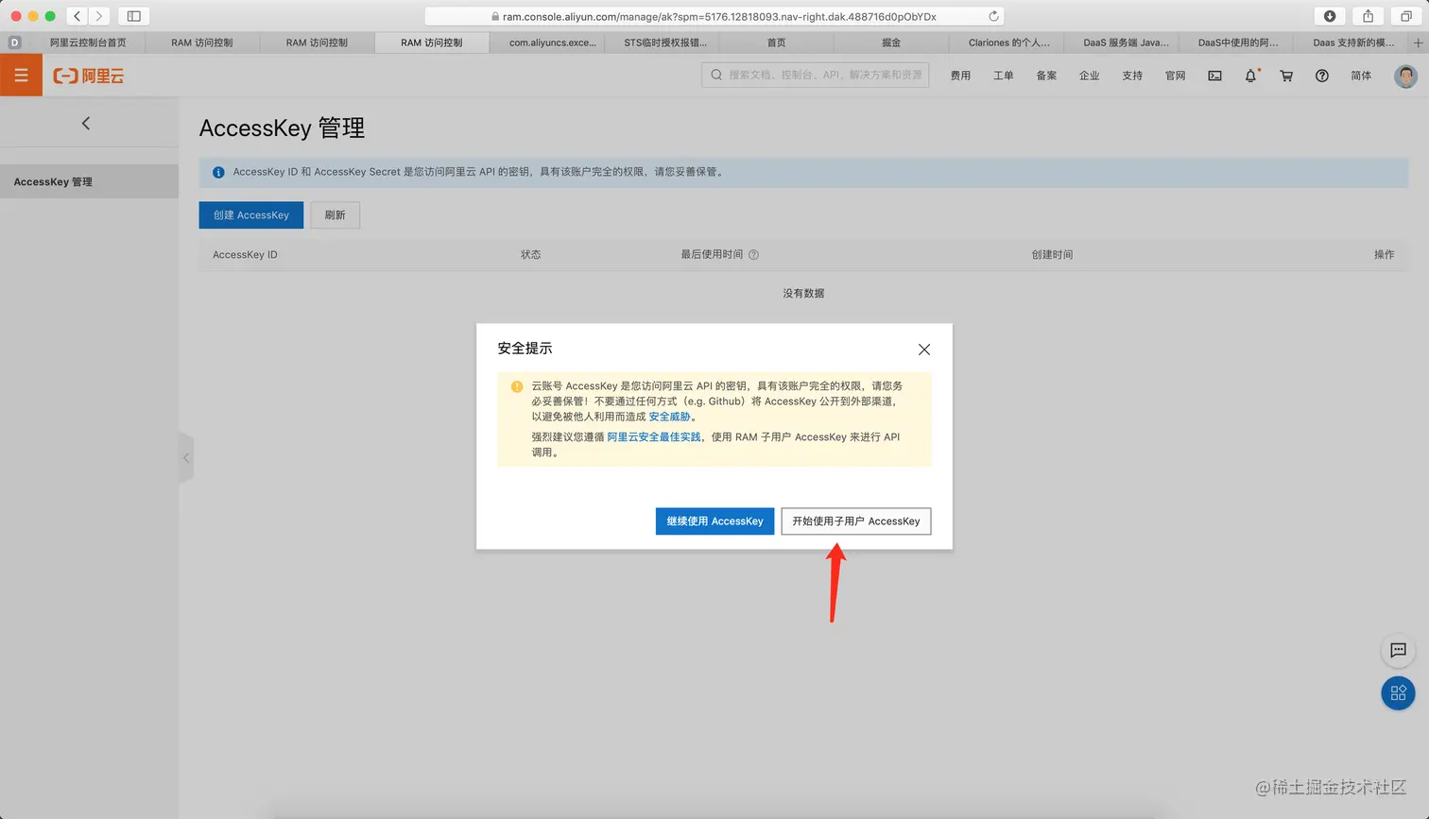Click 创建 AccessKey button
Screen dimensions: 1429x819
coord(251,215)
